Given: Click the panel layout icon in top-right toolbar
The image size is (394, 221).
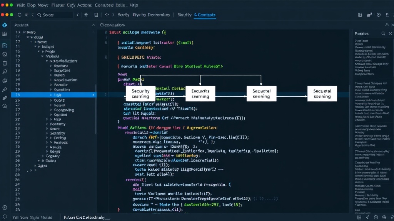Looking at the screenshot, I should 360,15.
